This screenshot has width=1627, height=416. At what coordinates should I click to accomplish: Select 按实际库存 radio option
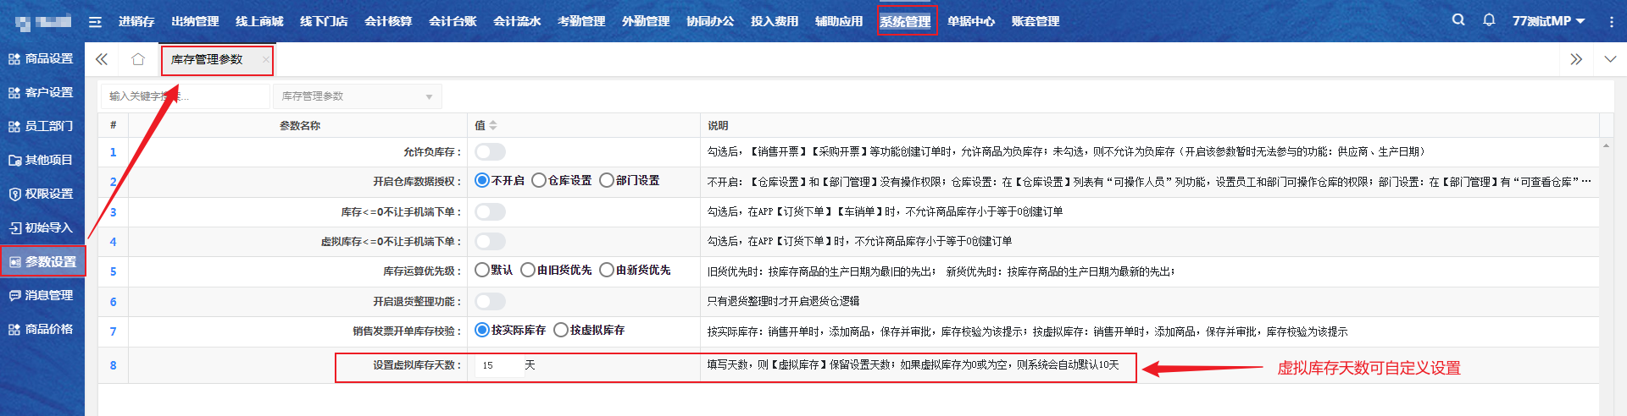482,330
